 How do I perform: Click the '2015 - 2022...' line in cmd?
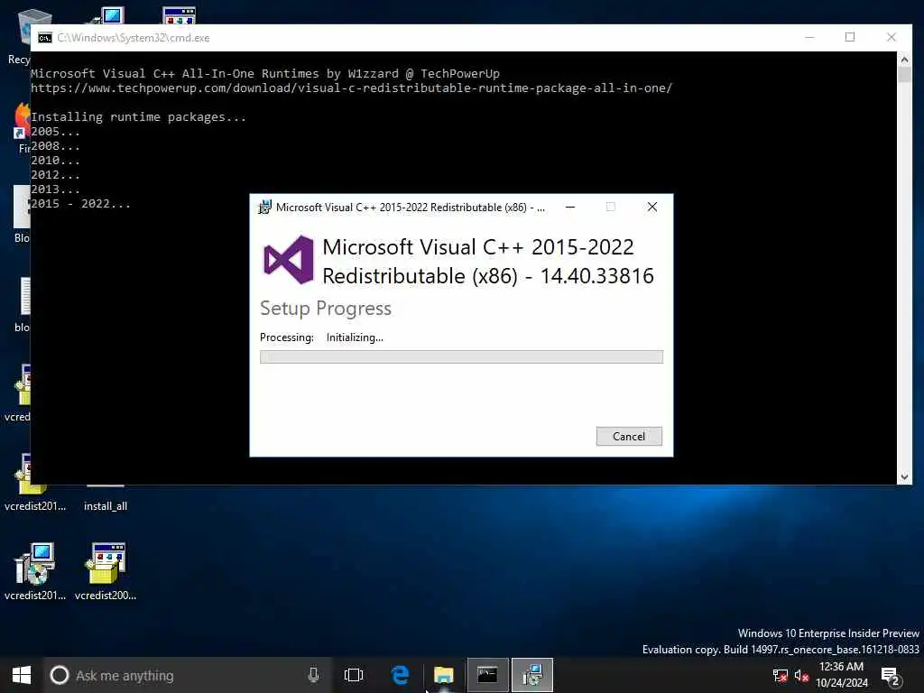click(80, 204)
